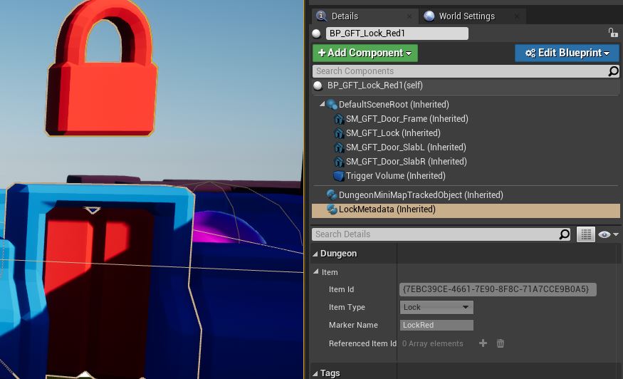Click the BP_GFT_Lock_Red1(self) sphere icon
Viewport: 623px width, 379px height.
318,85
